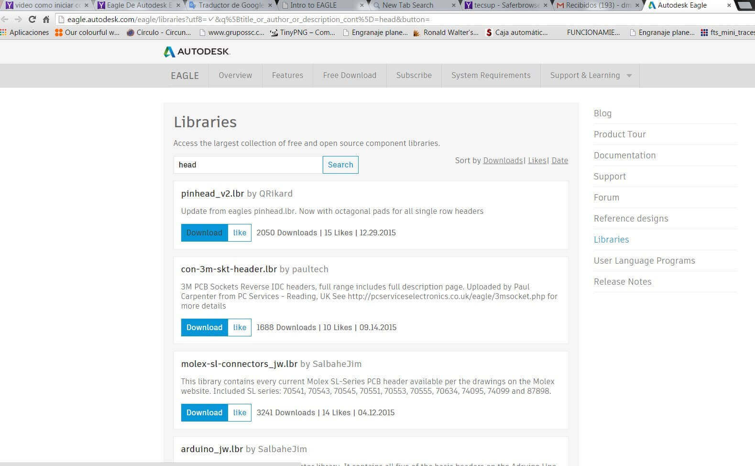The height and width of the screenshot is (466, 755).
Task: Open the FUNCIONAMIE... bookmark
Action: 593,33
